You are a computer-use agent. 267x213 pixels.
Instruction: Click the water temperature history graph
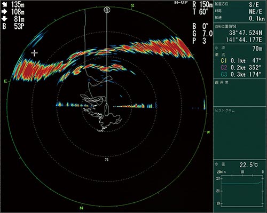tap(242, 191)
